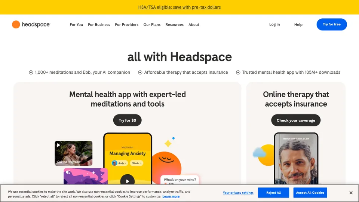Open the For Business menu
This screenshot has width=359, height=202.
(x=99, y=25)
